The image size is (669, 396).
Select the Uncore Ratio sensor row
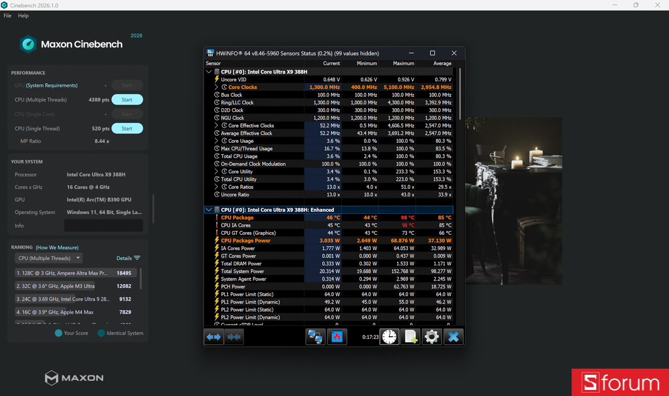(329, 195)
